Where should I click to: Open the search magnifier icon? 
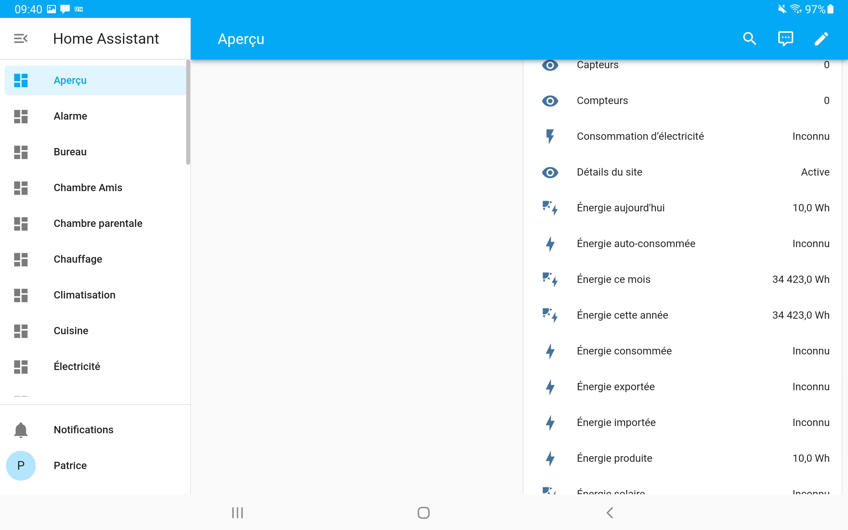tap(749, 38)
